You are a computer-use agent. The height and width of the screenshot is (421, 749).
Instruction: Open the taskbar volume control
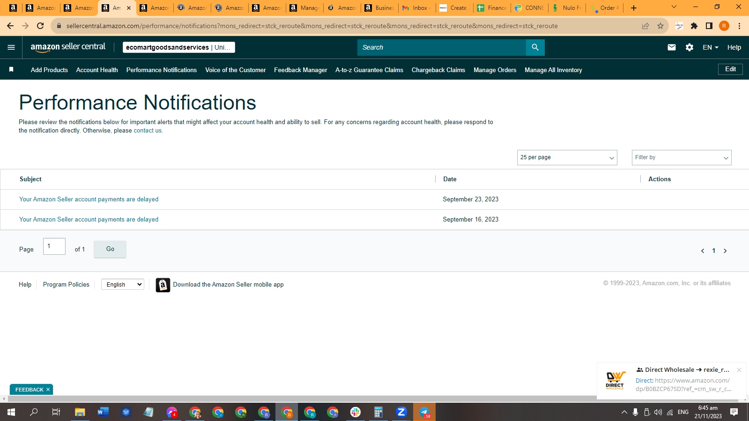pos(658,412)
